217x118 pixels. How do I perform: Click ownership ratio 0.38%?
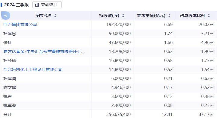[x=207, y=96]
